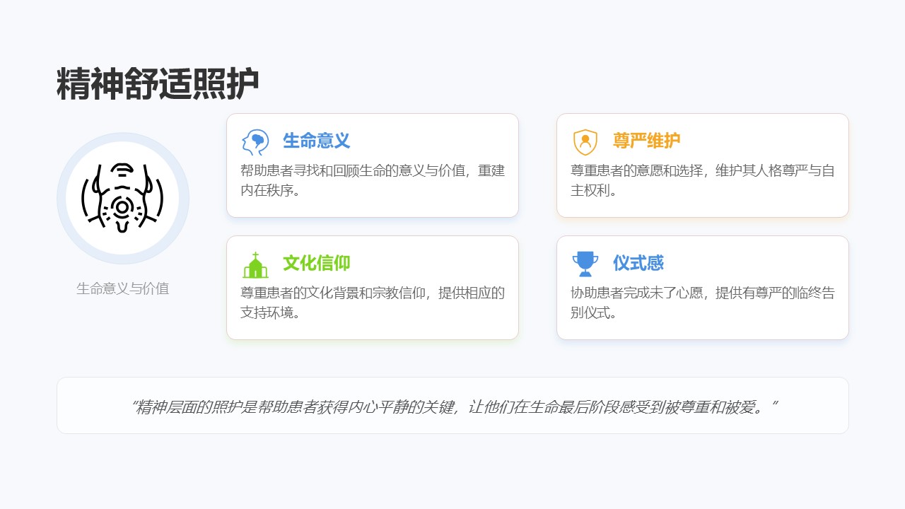Select the green heading 文化信仰
This screenshot has height=509, width=905.
click(x=316, y=263)
